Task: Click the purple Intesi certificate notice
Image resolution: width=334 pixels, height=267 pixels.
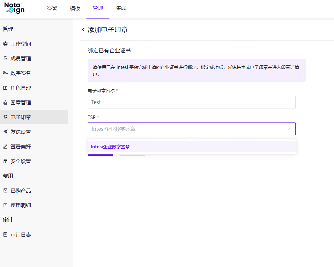Action: tap(197, 70)
